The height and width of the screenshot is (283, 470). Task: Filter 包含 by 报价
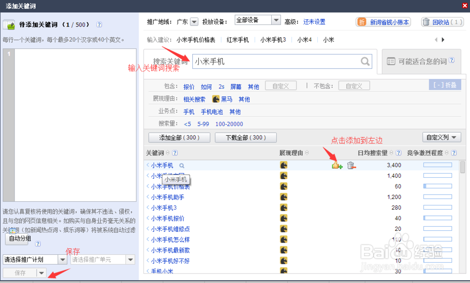tap(189, 87)
